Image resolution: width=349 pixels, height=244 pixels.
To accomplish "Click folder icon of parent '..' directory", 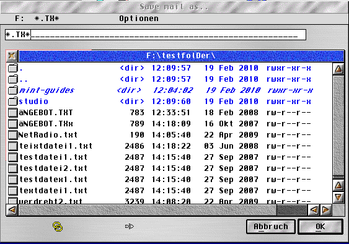I will 12,79.
